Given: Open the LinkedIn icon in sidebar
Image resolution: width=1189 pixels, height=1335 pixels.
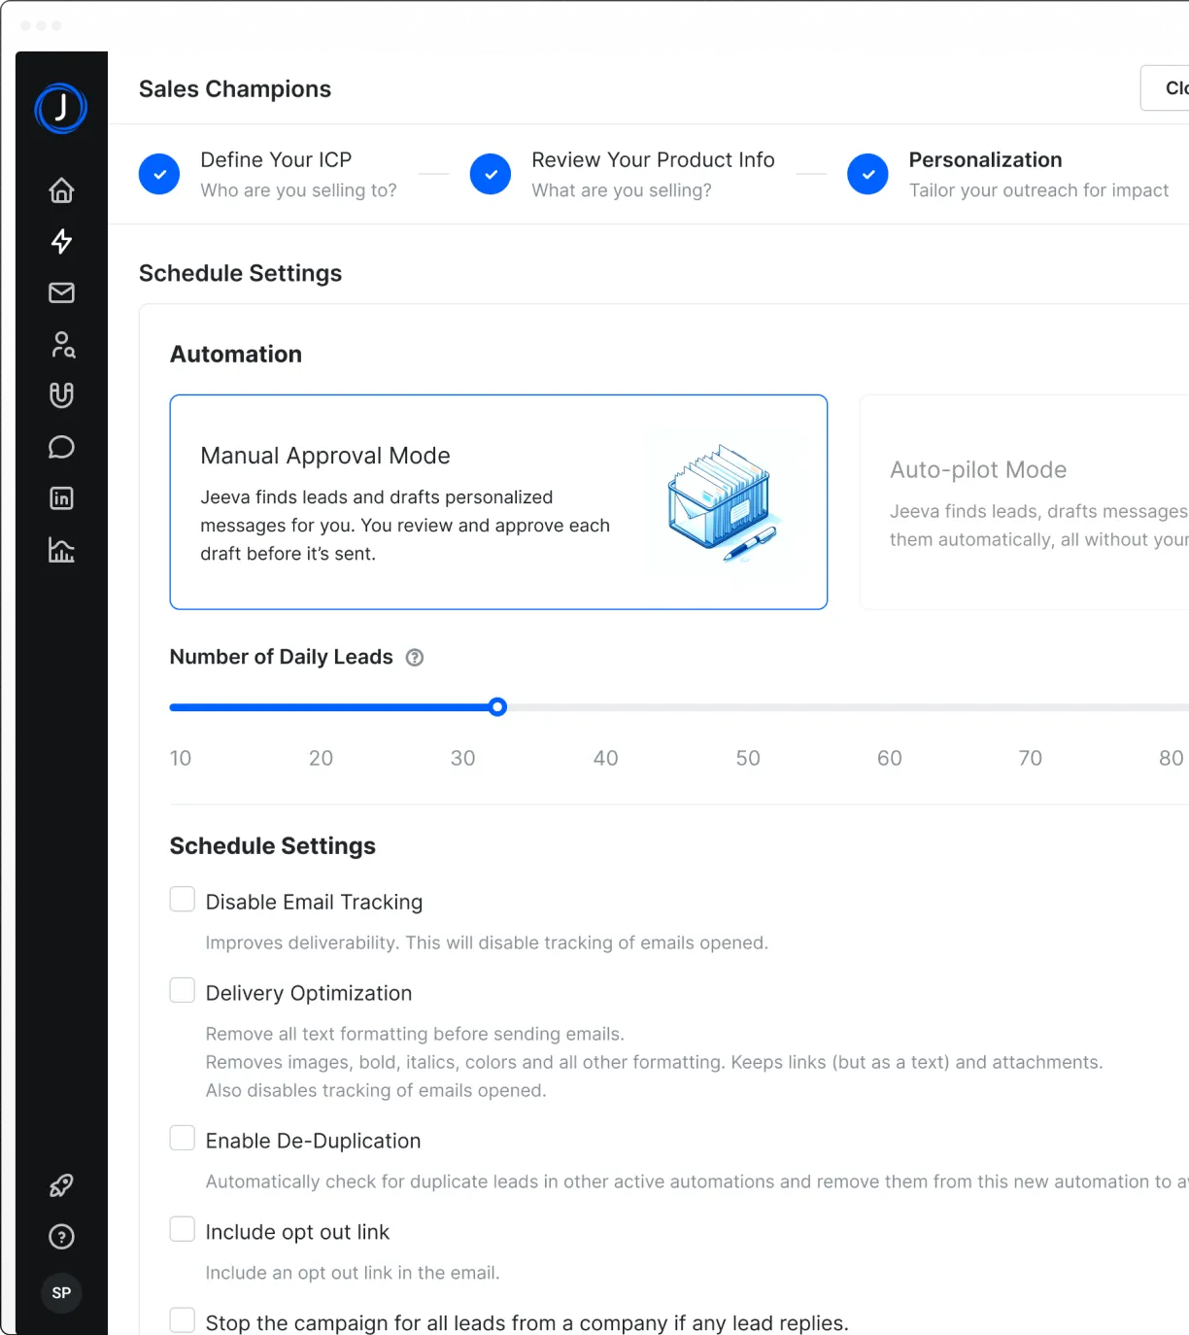Looking at the screenshot, I should (x=61, y=498).
